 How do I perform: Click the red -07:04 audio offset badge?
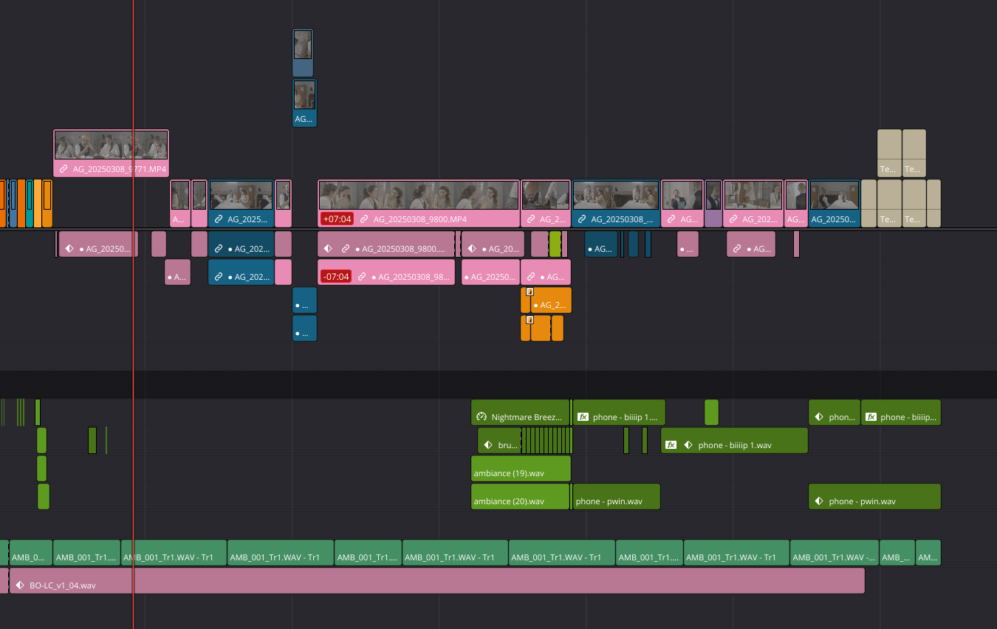[336, 277]
